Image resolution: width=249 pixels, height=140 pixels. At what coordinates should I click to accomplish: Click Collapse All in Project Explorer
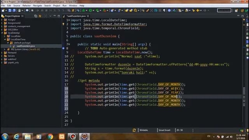click(36, 16)
